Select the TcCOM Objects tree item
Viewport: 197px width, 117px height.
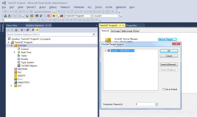click(29, 66)
